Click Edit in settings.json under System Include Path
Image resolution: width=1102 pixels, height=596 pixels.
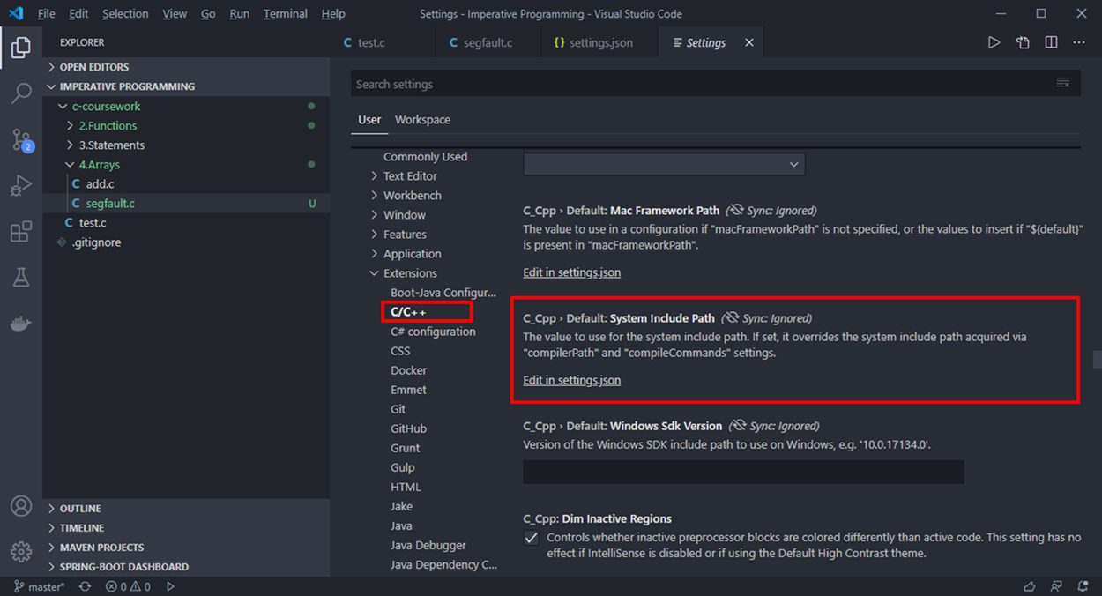[x=571, y=380]
